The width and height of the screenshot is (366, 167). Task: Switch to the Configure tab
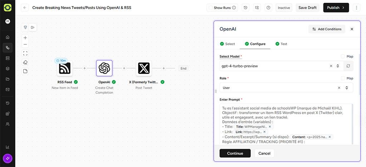point(255,44)
